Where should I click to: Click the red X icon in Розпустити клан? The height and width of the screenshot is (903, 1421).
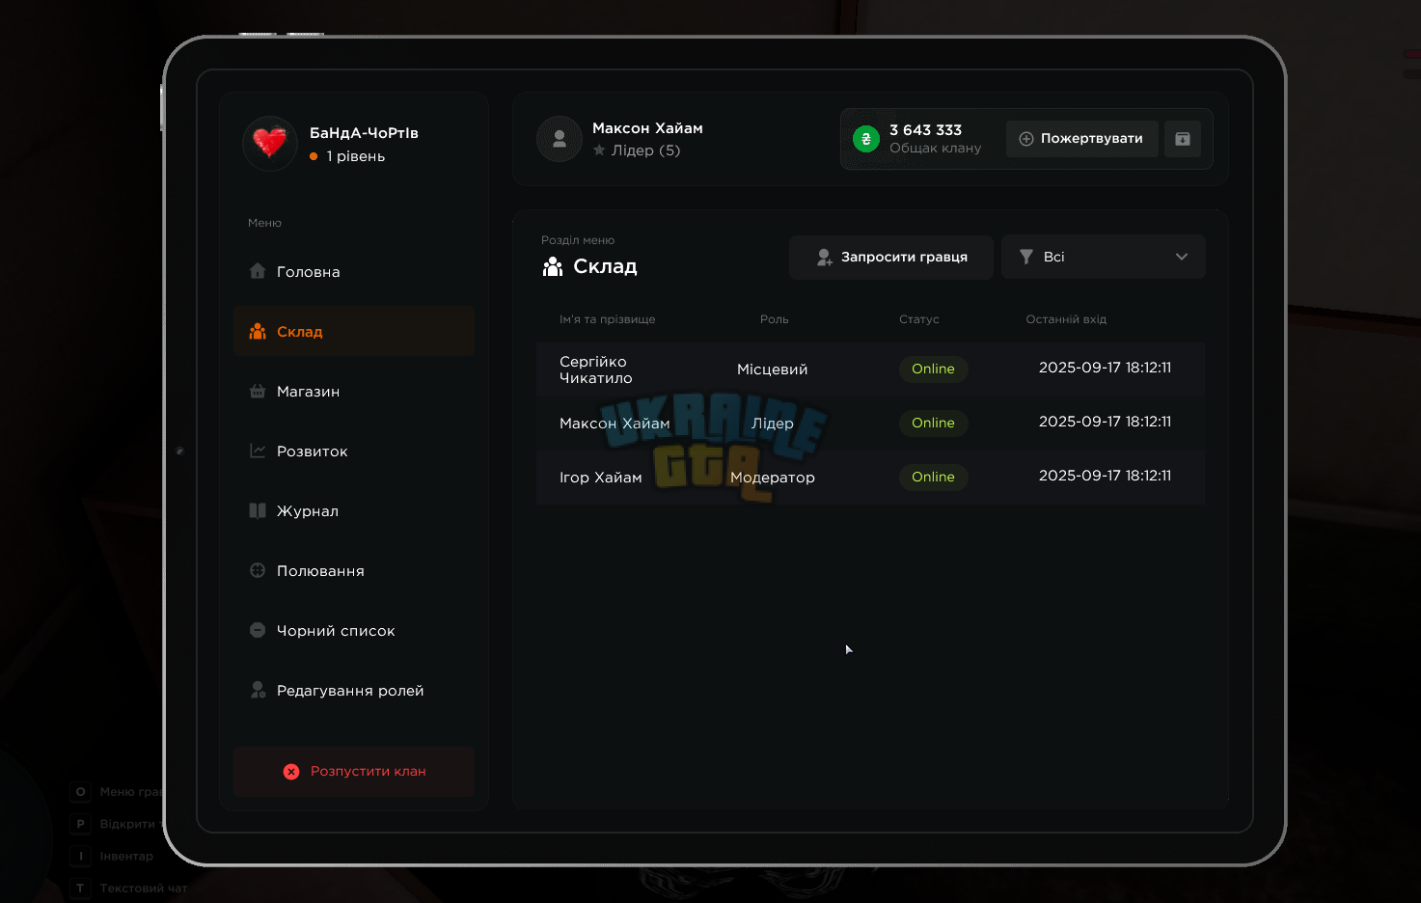click(291, 772)
